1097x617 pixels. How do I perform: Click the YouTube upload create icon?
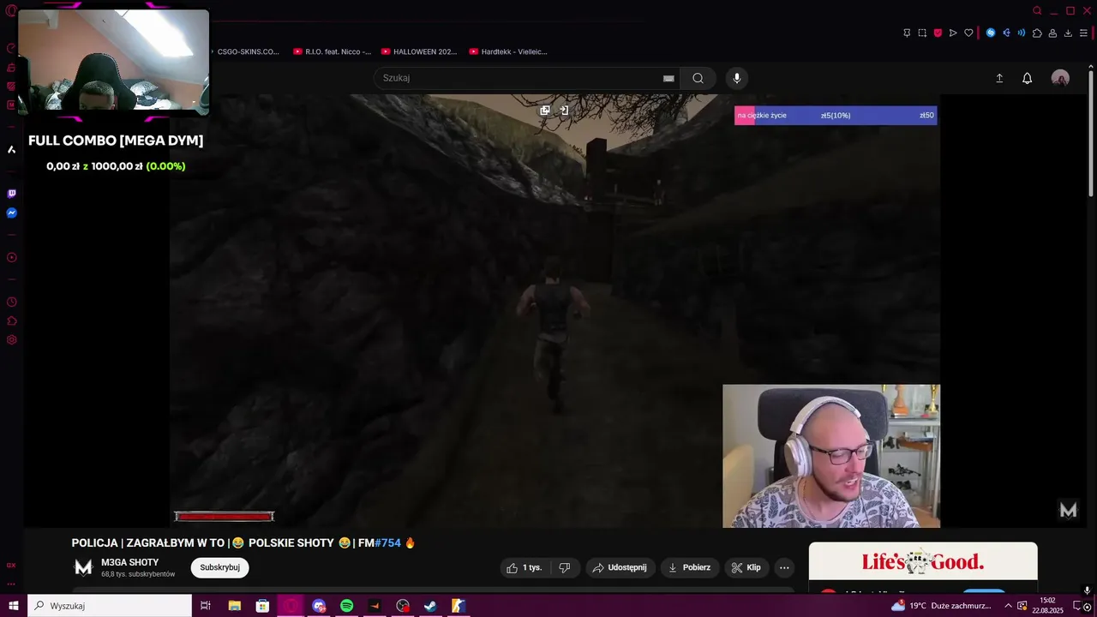[x=999, y=78]
